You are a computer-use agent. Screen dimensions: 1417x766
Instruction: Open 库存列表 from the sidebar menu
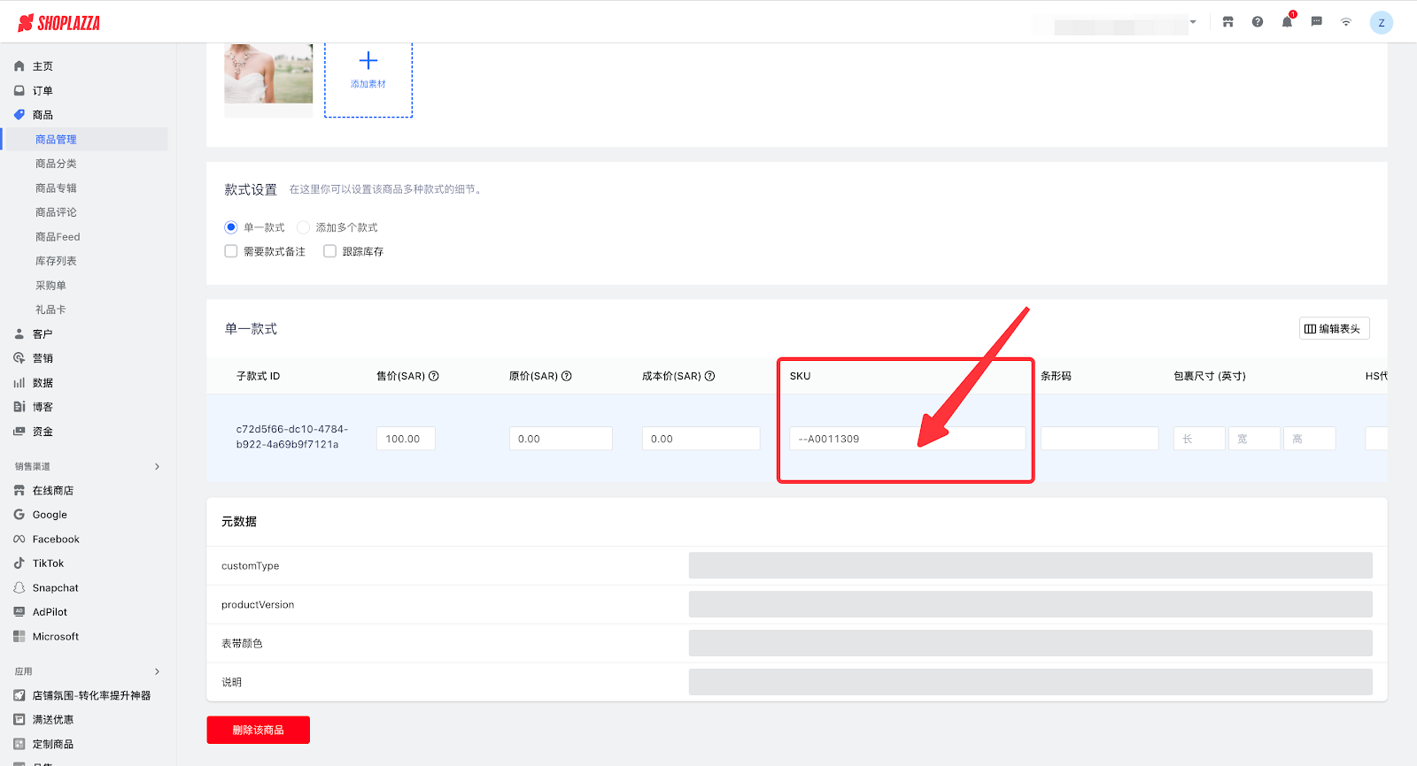(56, 261)
